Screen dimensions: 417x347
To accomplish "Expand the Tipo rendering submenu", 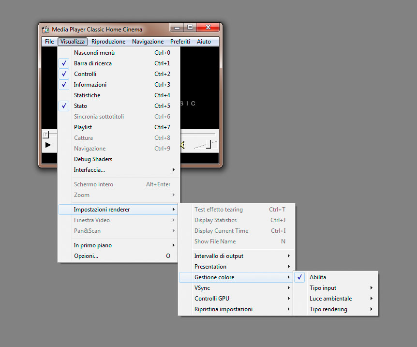I will tap(336, 309).
